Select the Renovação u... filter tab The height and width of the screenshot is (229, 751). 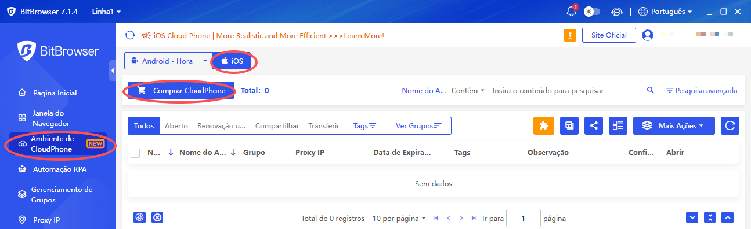[222, 125]
